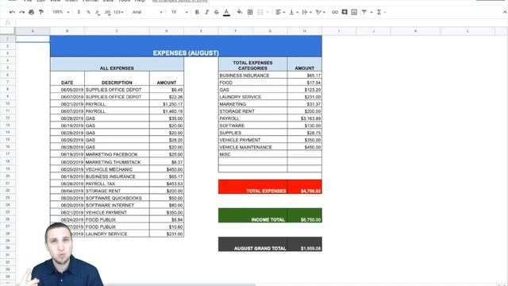Select the ALL EXPENSES header cell
Image resolution: width=508 pixels, height=286 pixels.
point(117,64)
